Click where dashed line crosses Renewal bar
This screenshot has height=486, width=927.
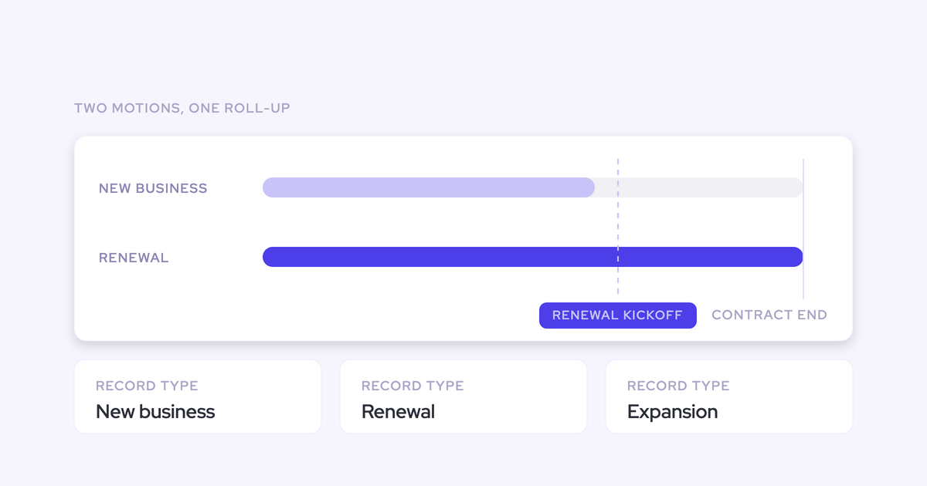[x=618, y=257]
